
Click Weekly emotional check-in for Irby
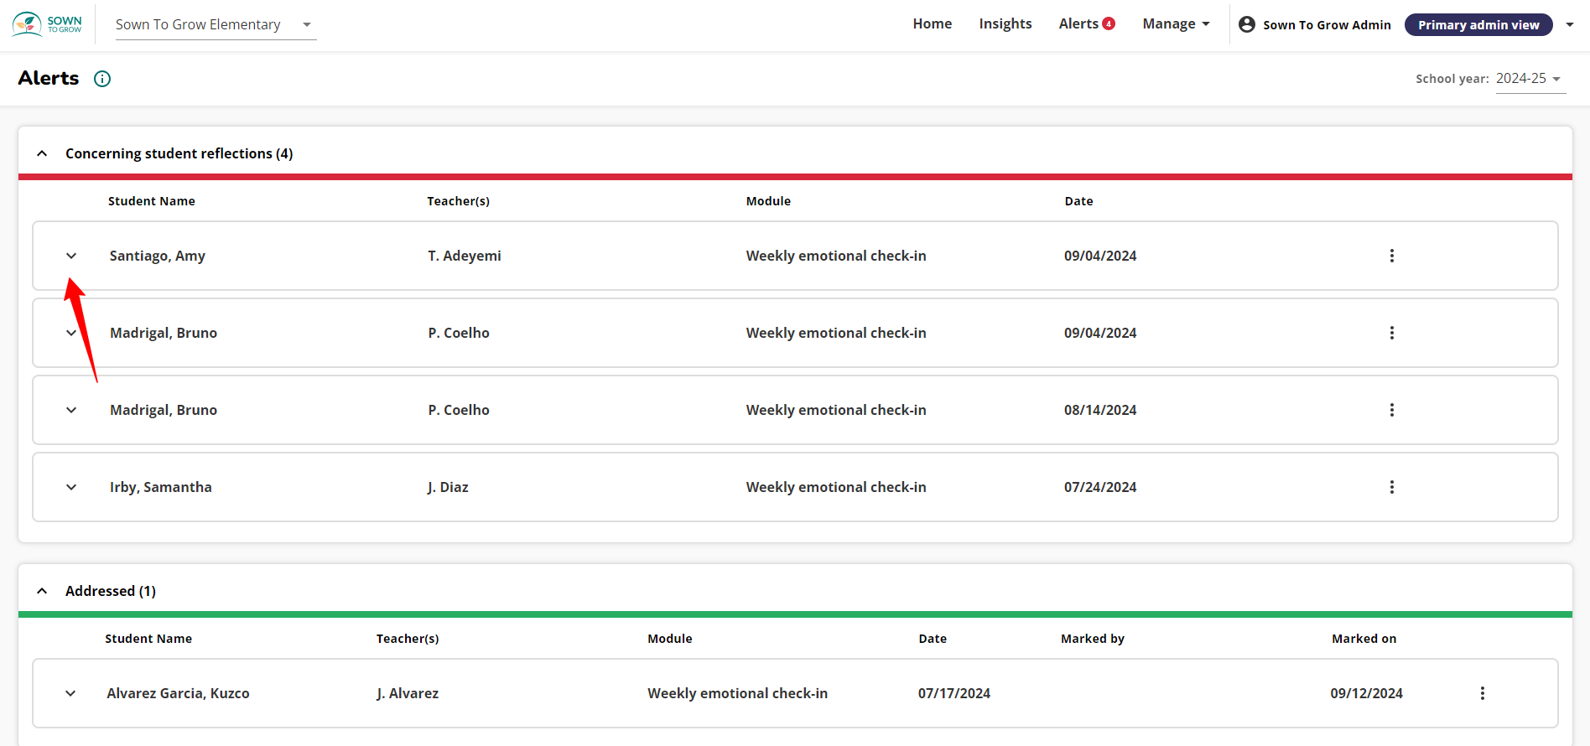[x=836, y=487]
